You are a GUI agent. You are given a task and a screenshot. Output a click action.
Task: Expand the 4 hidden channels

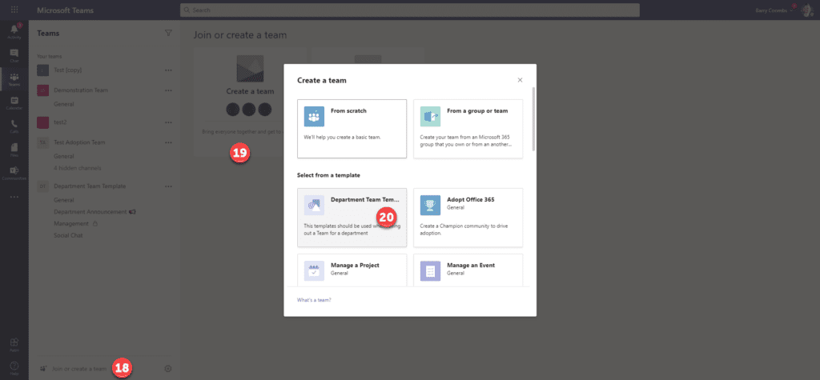(78, 168)
